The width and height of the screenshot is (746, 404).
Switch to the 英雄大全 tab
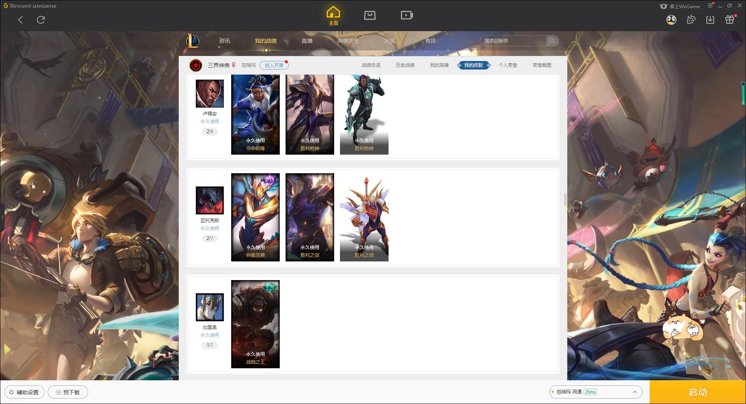348,41
